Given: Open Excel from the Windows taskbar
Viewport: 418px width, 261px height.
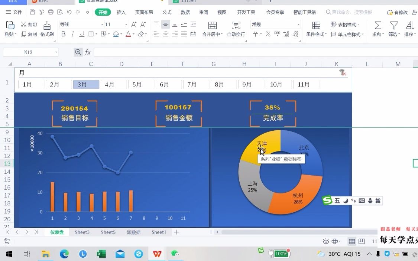Looking at the screenshot, I should (101, 254).
